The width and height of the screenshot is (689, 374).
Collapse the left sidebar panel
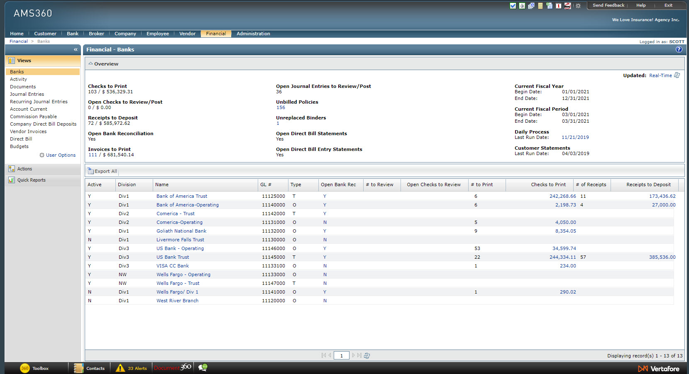[x=76, y=49]
